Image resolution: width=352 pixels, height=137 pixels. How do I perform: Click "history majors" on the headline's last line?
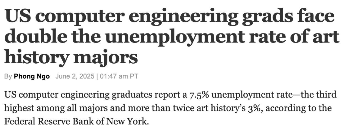[71, 57]
